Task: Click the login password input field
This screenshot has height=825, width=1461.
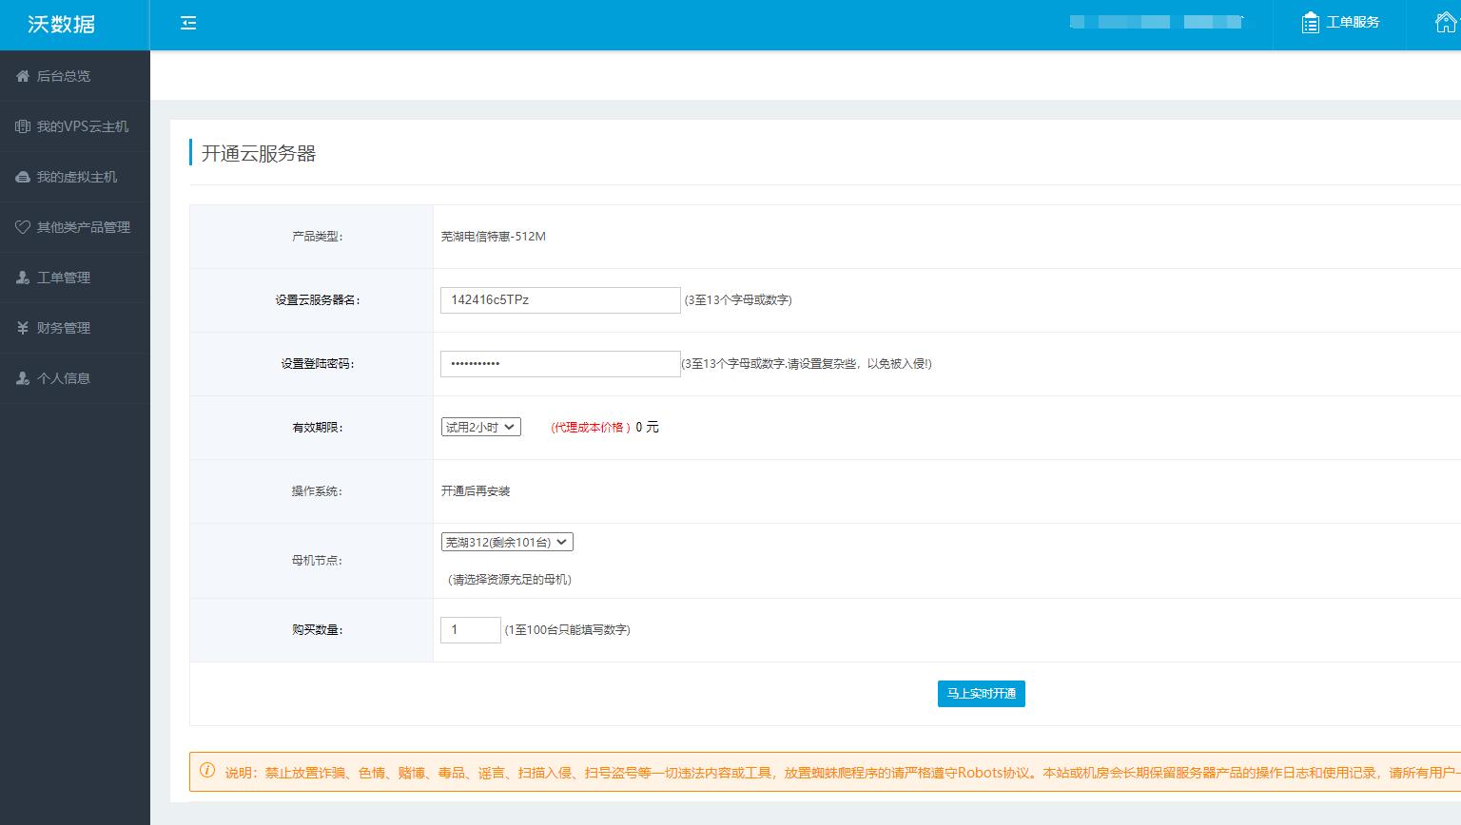Action: click(x=560, y=364)
